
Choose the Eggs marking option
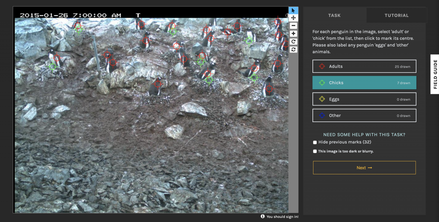364,99
